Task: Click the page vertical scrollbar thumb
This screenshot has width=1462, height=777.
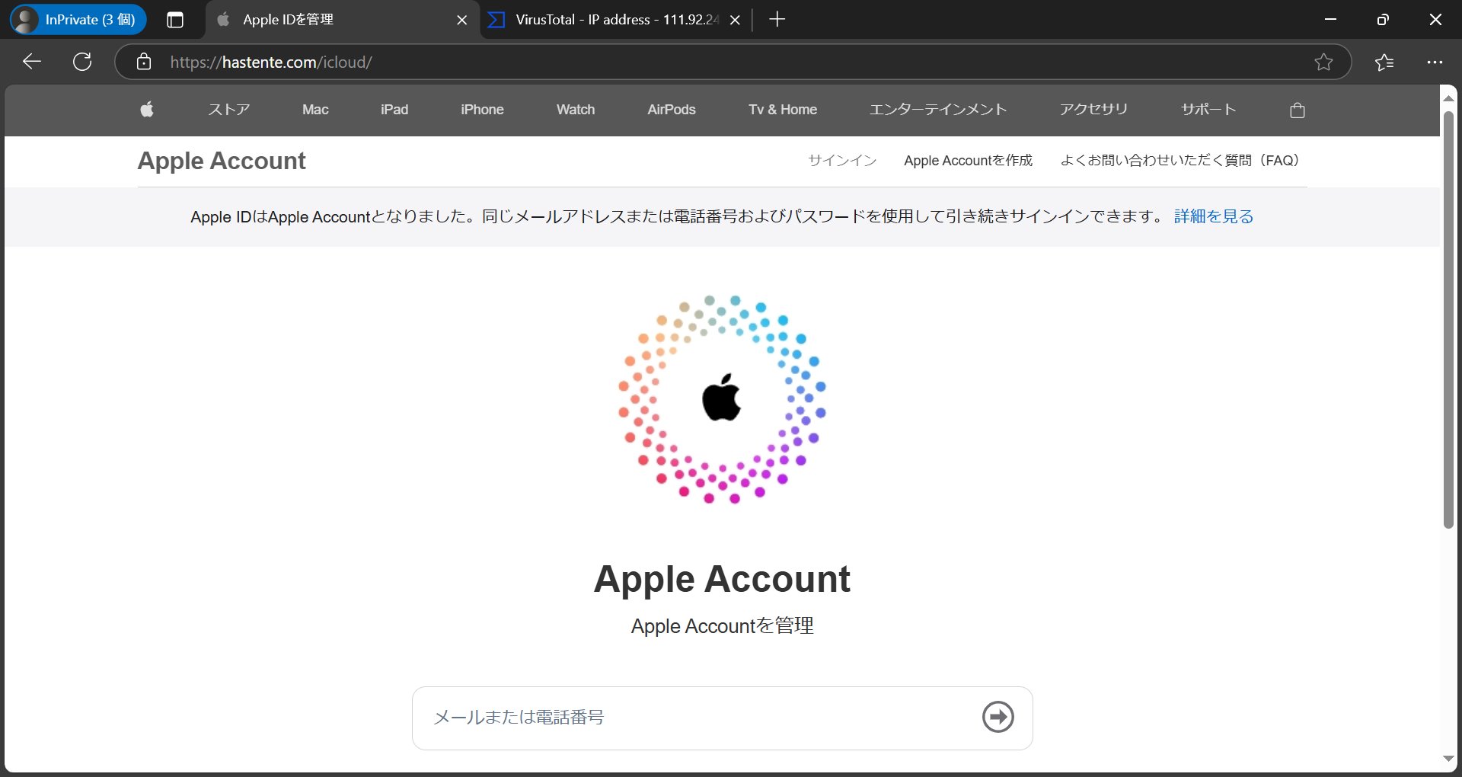Action: pos(1448,320)
